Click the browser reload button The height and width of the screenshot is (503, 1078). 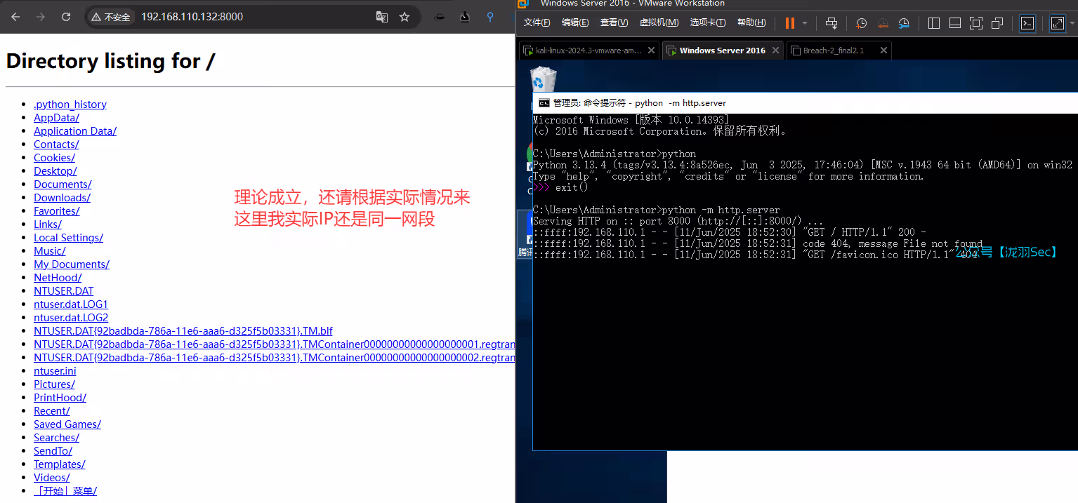(x=66, y=17)
